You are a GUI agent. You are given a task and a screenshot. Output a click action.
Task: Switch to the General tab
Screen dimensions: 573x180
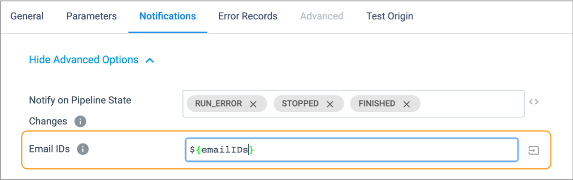click(27, 16)
